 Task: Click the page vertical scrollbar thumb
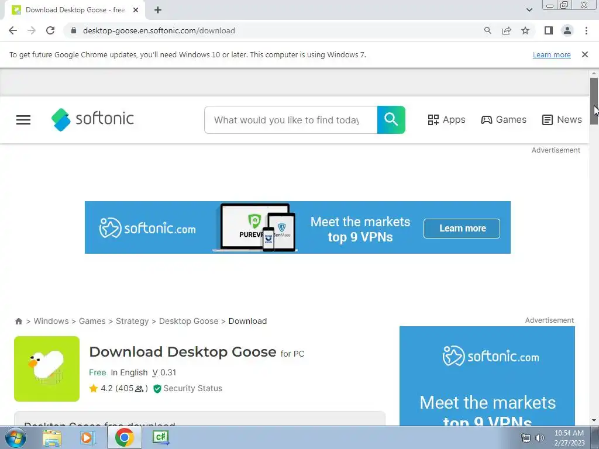click(594, 101)
